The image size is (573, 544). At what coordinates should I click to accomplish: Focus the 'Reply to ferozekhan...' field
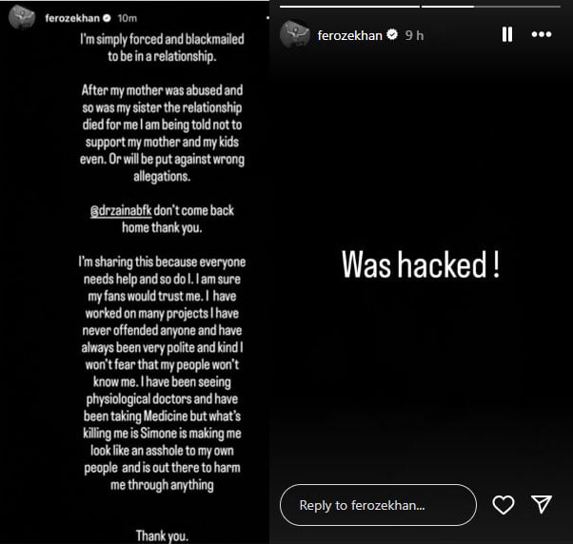378,505
